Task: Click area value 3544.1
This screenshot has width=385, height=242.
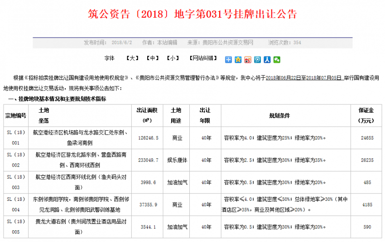Action: 148,227
